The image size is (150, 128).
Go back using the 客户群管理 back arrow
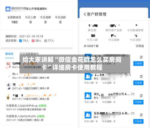click(85, 14)
